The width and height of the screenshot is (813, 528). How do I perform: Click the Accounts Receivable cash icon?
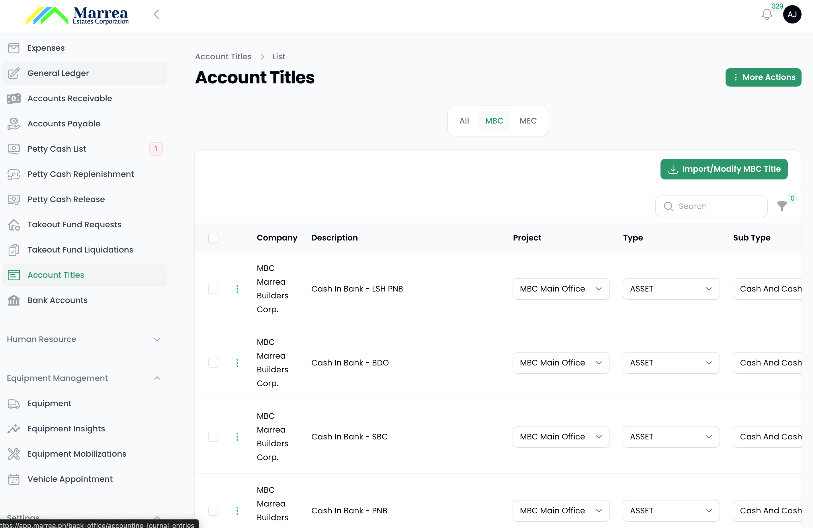point(14,99)
